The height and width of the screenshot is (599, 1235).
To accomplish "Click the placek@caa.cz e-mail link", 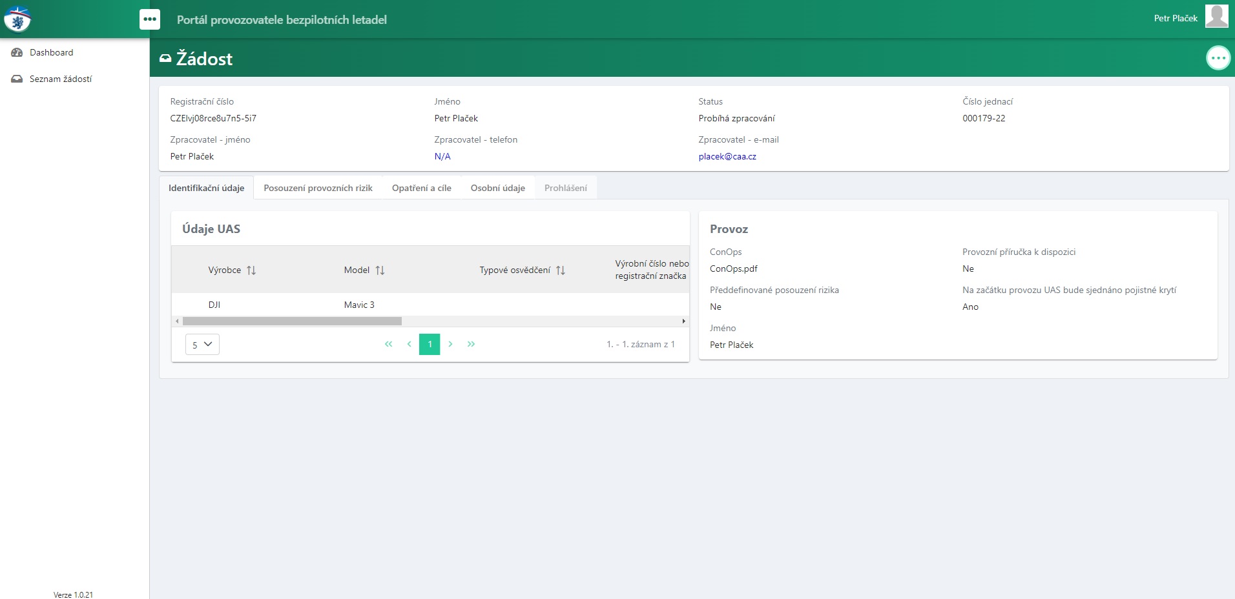I will (727, 156).
